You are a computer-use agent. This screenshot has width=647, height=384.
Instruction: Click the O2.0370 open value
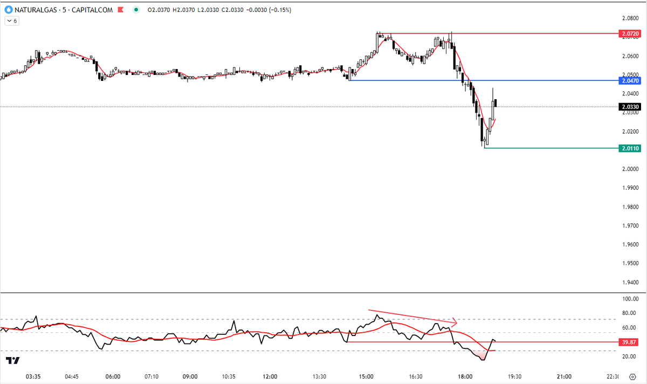pyautogui.click(x=159, y=9)
